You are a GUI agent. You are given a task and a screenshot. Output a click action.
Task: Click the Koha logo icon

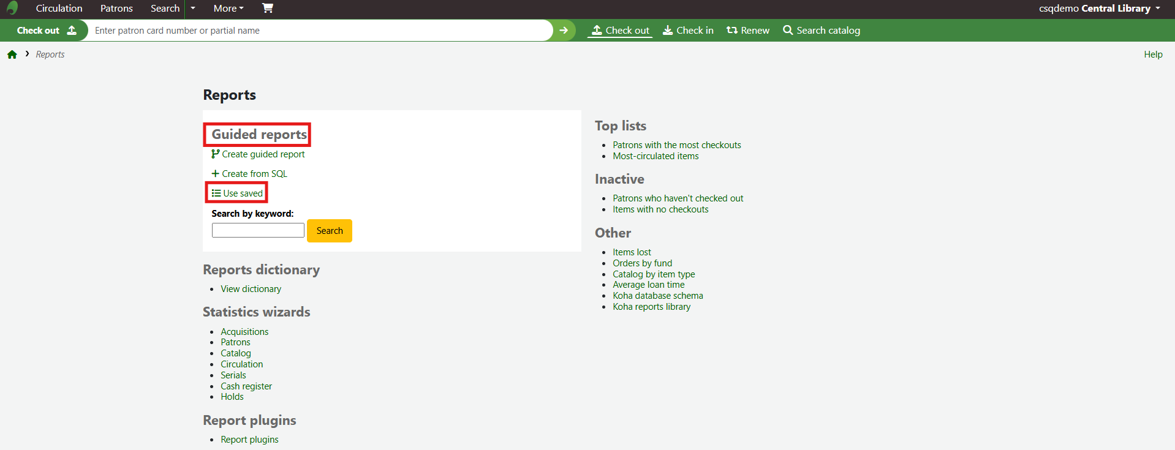[x=12, y=8]
